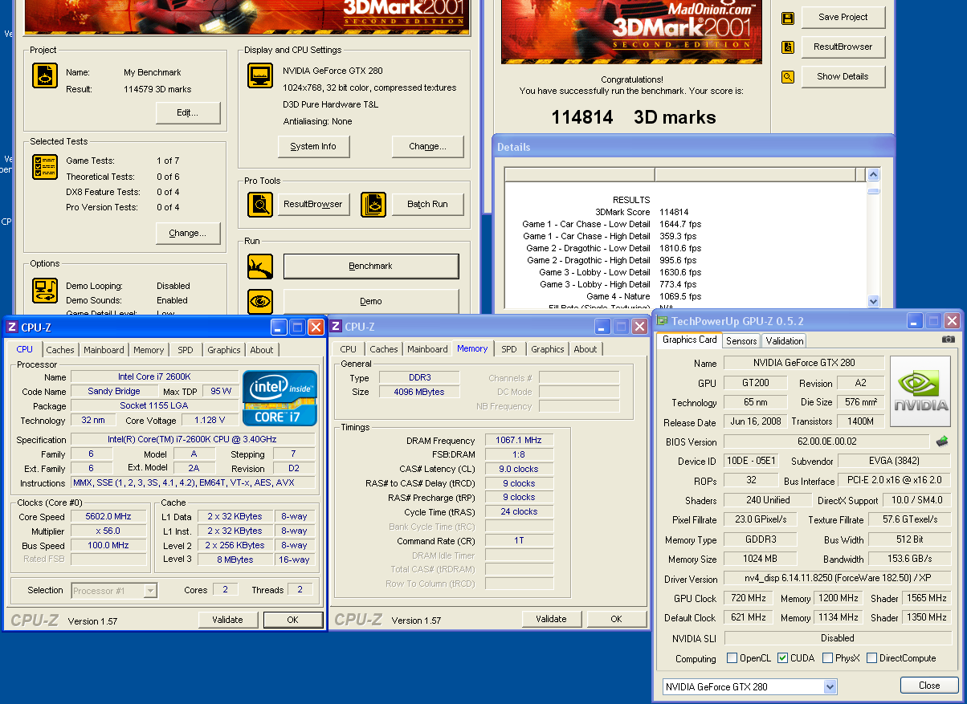Click the Save Project disk icon
Screen dimensions: 967x704
(x=788, y=18)
